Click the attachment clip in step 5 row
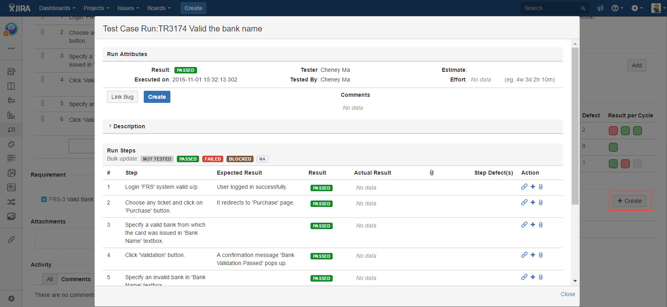The width and height of the screenshot is (667, 307). (541, 277)
